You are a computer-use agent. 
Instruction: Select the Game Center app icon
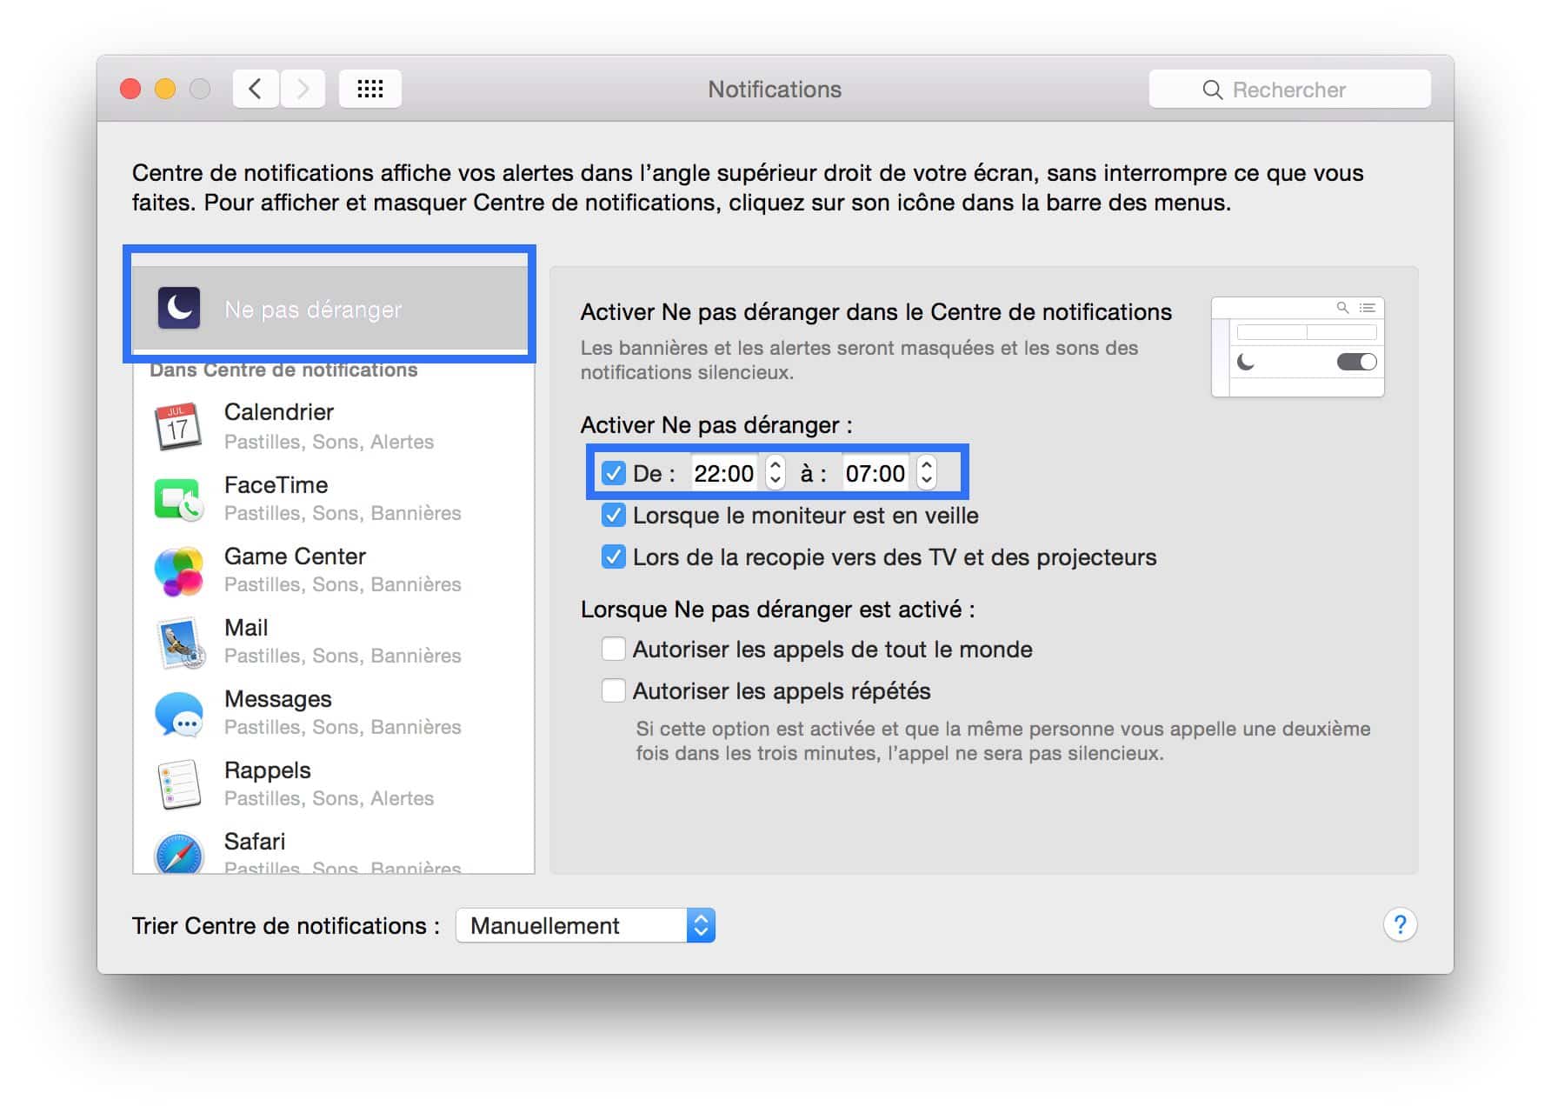(x=178, y=570)
